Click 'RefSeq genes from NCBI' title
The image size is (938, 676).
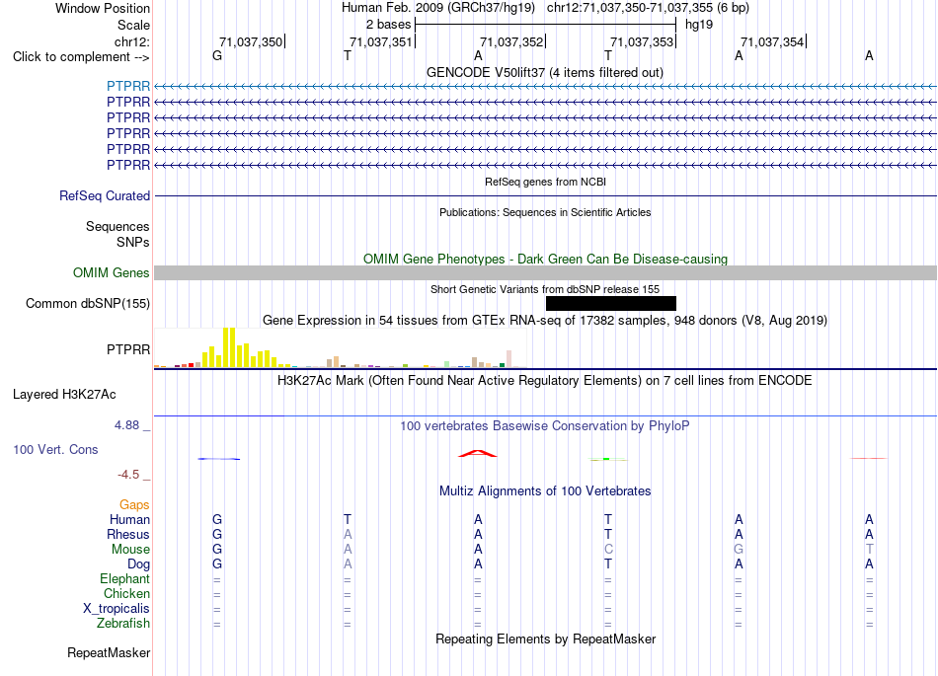tap(545, 182)
